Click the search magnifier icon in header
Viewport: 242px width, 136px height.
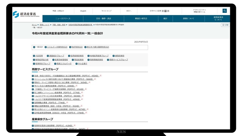pos(225,11)
